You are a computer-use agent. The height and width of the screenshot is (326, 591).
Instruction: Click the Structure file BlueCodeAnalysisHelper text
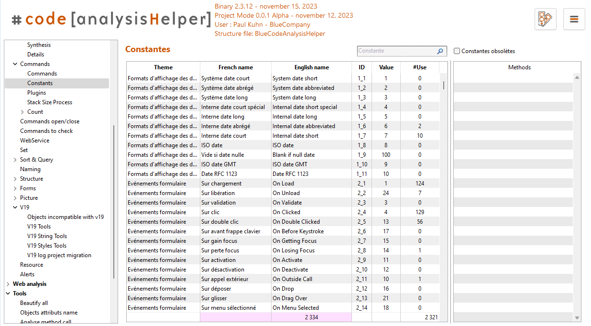pos(270,34)
